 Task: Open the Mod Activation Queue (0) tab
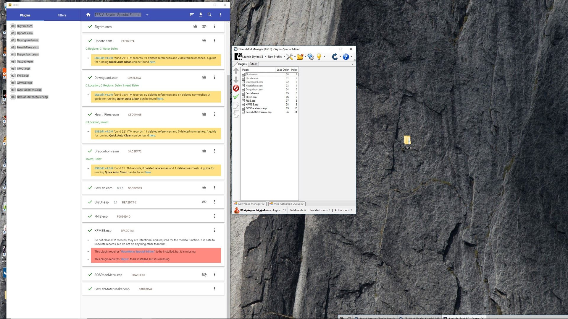click(287, 204)
